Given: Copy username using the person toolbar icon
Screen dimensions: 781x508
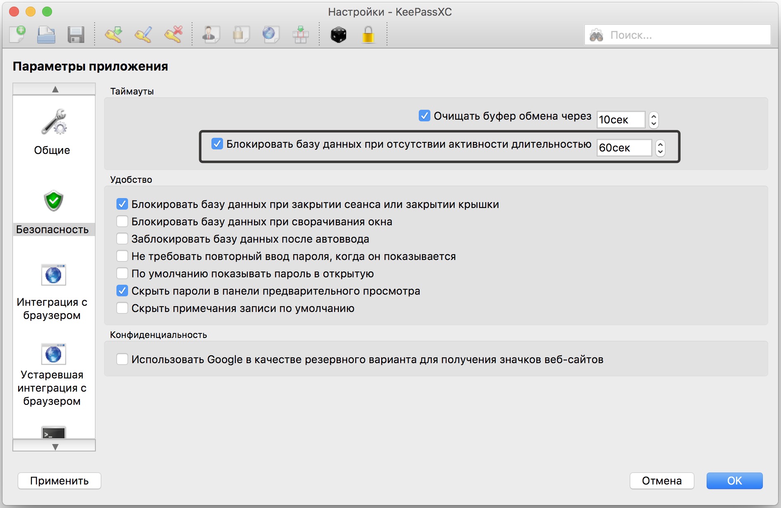Looking at the screenshot, I should coord(211,35).
